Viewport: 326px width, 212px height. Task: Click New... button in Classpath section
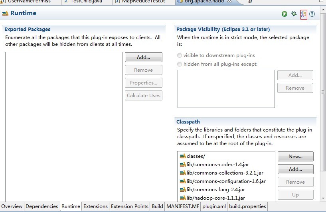click(x=295, y=157)
